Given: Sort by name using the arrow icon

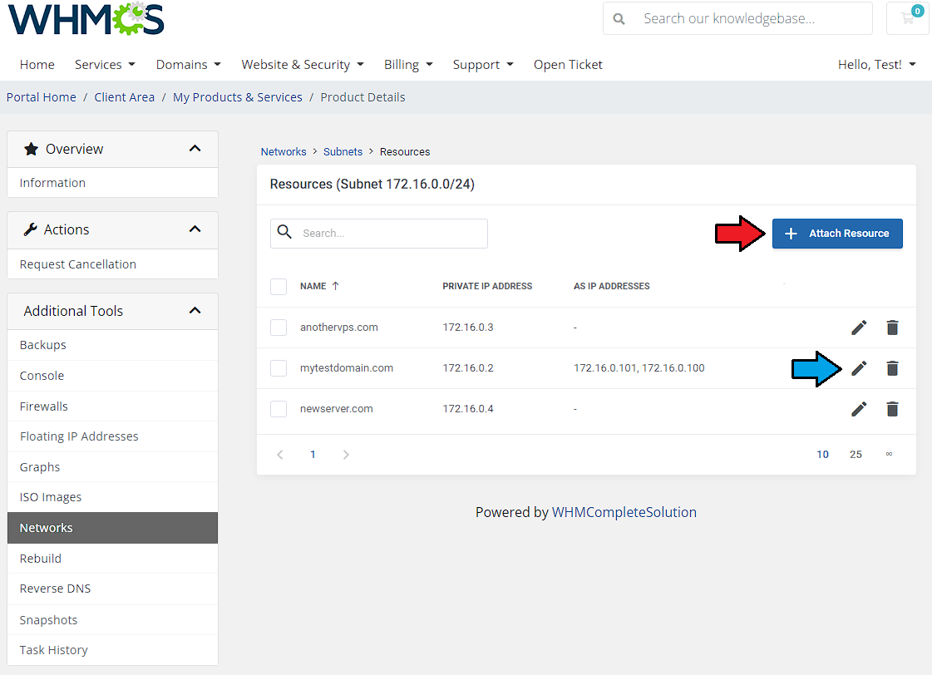Looking at the screenshot, I should 335,286.
